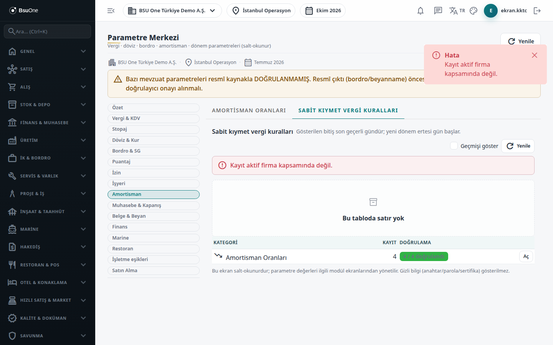Select the Döviz & Kur category
This screenshot has height=345, width=553.
tap(154, 140)
